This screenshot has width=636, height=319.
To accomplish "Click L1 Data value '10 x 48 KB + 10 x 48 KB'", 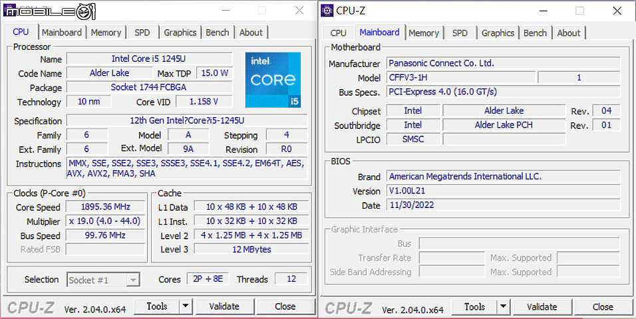I will pos(251,207).
